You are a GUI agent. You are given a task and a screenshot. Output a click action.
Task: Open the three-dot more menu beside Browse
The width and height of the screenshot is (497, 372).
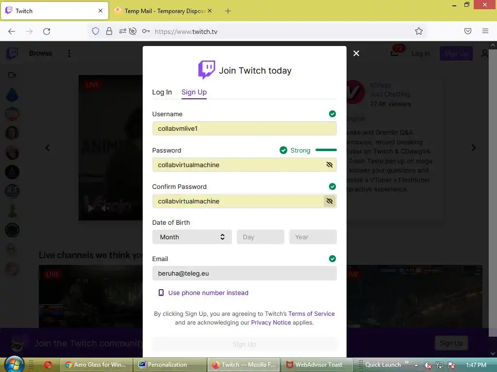(x=69, y=53)
